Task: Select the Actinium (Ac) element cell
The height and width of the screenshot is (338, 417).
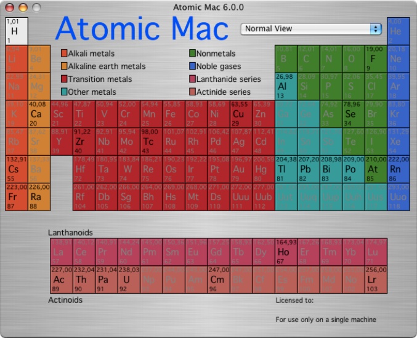Action: [62, 280]
